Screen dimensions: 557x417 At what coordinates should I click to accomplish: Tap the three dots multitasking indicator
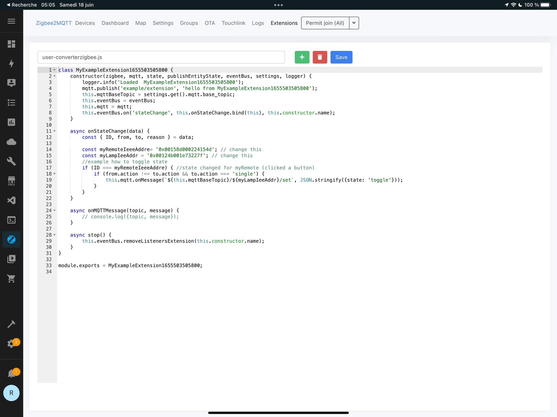pyautogui.click(x=278, y=5)
